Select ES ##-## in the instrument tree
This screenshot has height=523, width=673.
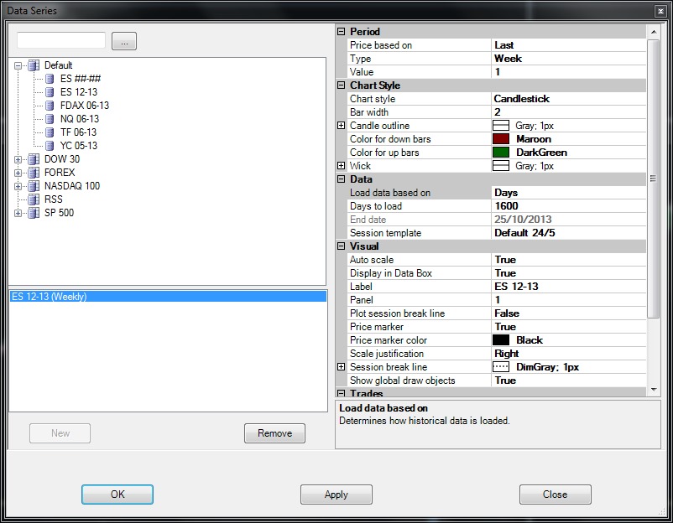tap(81, 79)
